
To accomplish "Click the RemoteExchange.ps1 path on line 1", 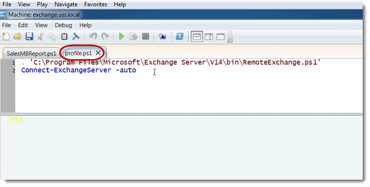I will click(175, 62).
